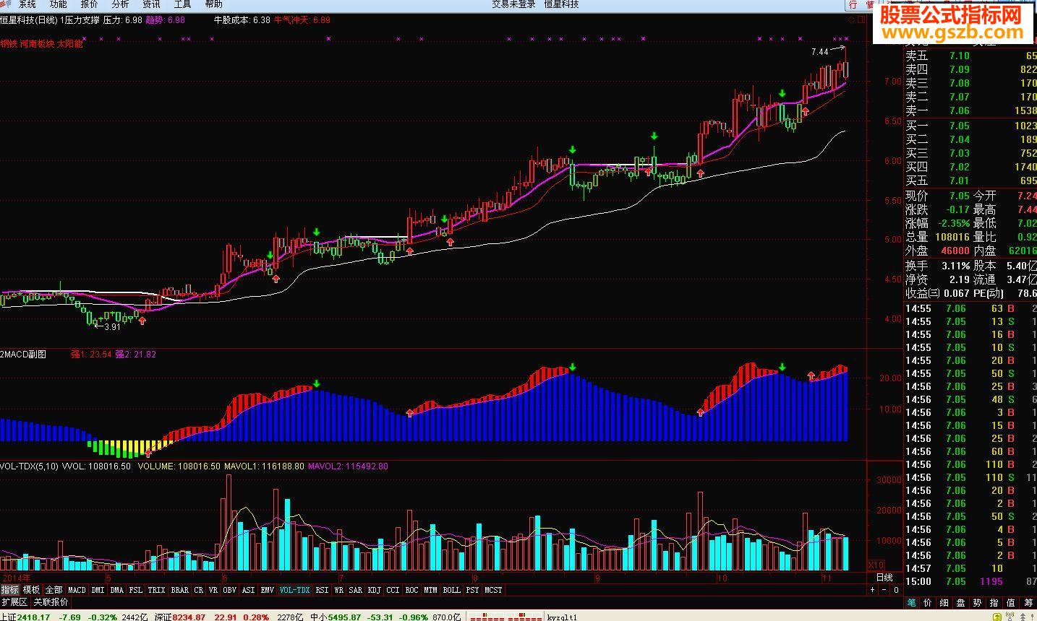Screen dimensions: 1037x621
Task: Open the 帮助 menu
Action: 214,4
